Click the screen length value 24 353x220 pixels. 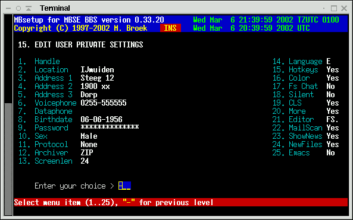click(x=85, y=161)
